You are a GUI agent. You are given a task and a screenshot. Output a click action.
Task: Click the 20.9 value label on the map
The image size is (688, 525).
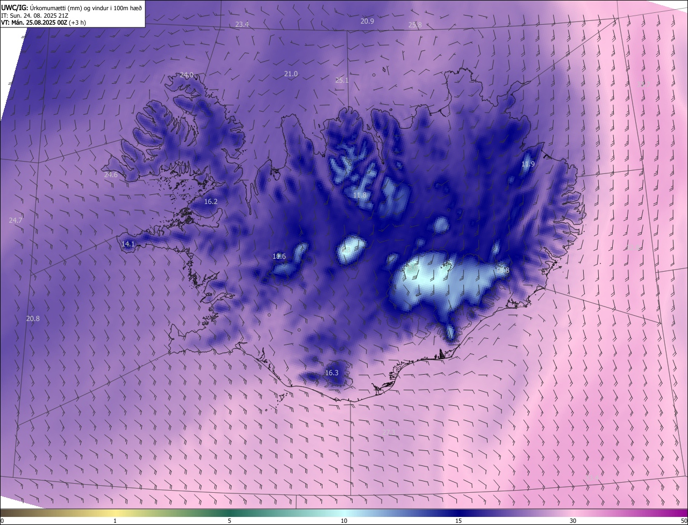pyautogui.click(x=367, y=21)
